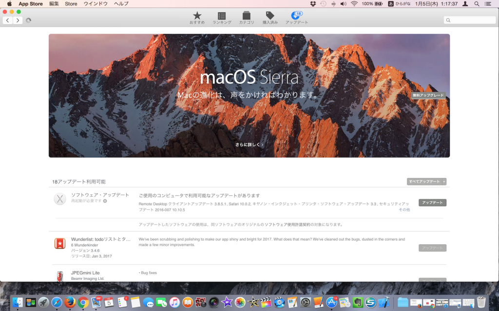Viewport: 499px width, 311px height.
Task: Click the JPEGmini Lite app icon
Action: click(x=60, y=276)
